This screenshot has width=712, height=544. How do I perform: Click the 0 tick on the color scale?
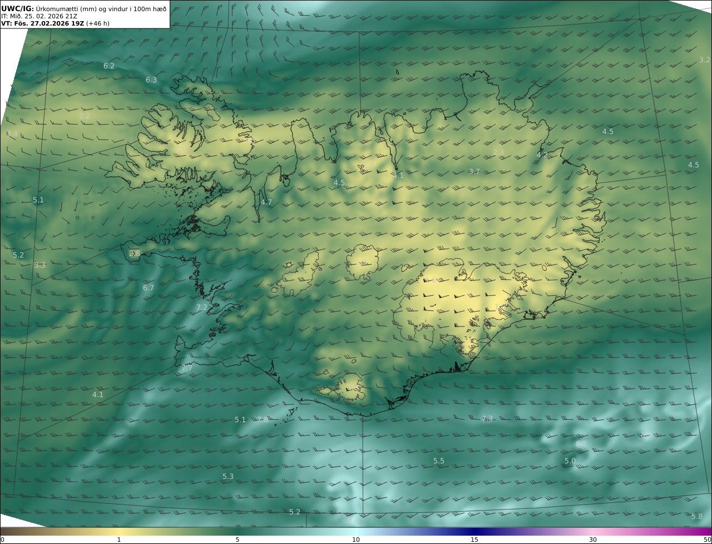(2, 540)
